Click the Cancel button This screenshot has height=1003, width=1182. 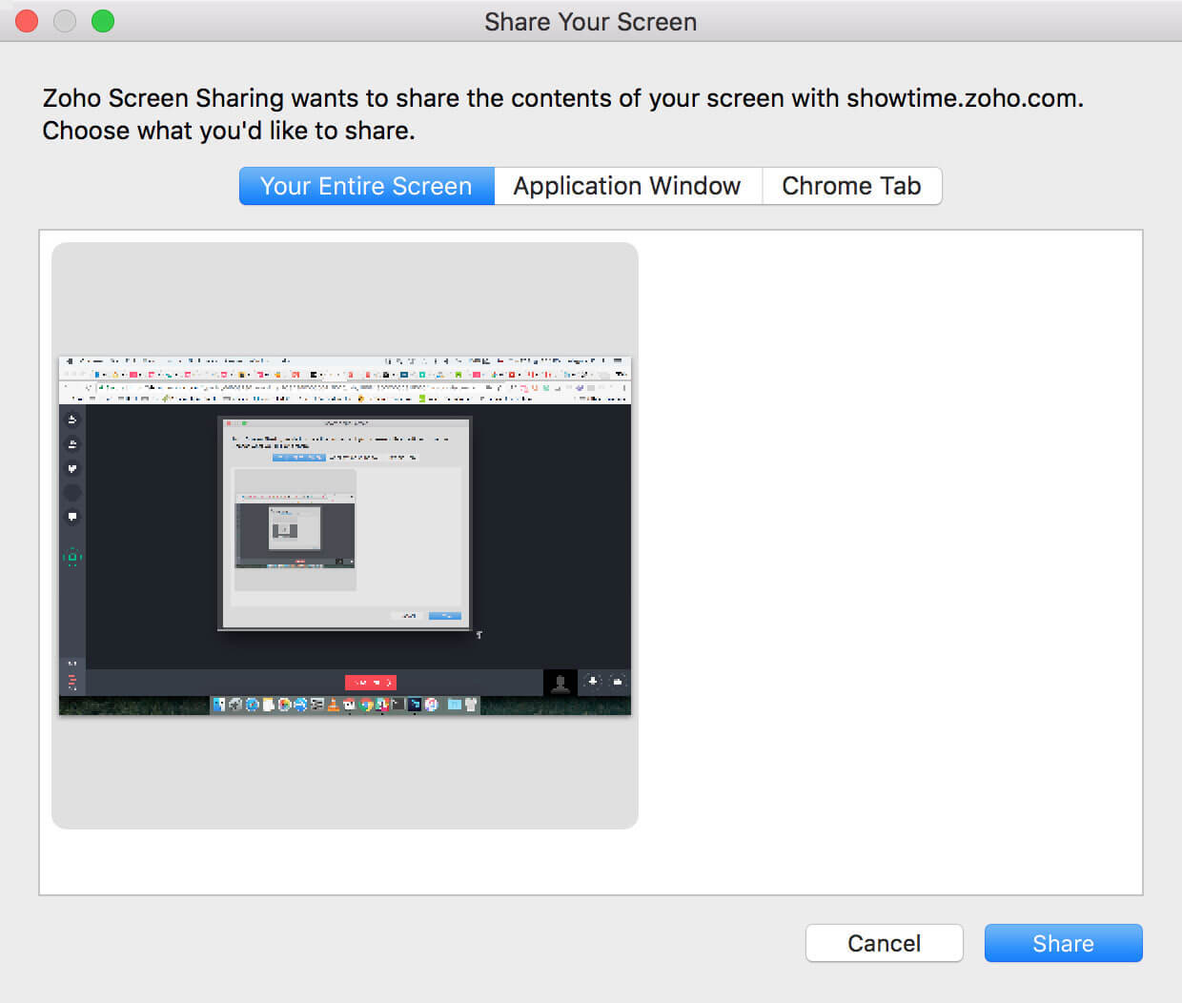point(885,943)
